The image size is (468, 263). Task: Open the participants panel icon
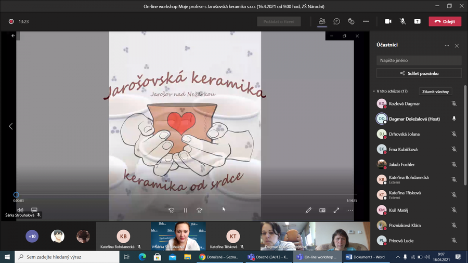click(322, 21)
